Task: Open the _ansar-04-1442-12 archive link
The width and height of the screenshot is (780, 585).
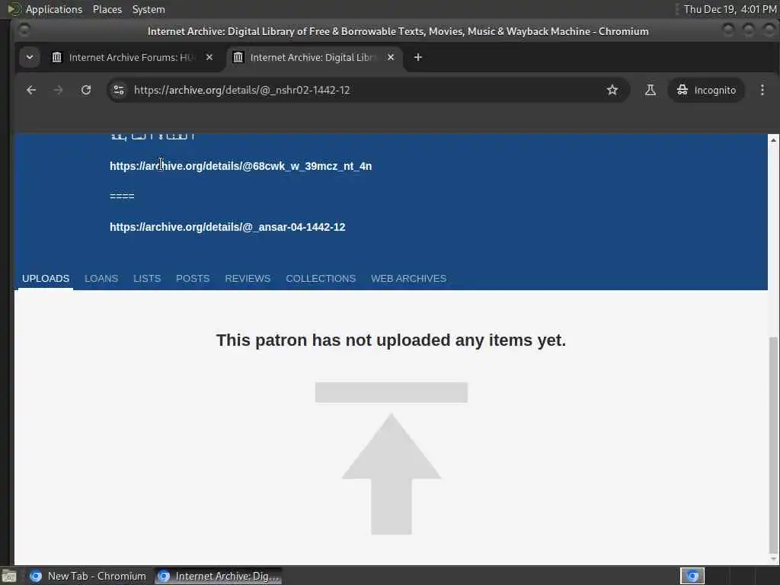Action: (227, 227)
